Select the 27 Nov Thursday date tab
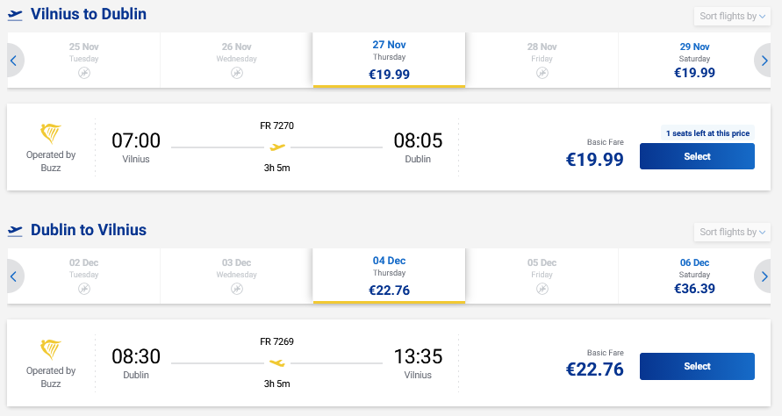The height and width of the screenshot is (416, 782). click(389, 60)
